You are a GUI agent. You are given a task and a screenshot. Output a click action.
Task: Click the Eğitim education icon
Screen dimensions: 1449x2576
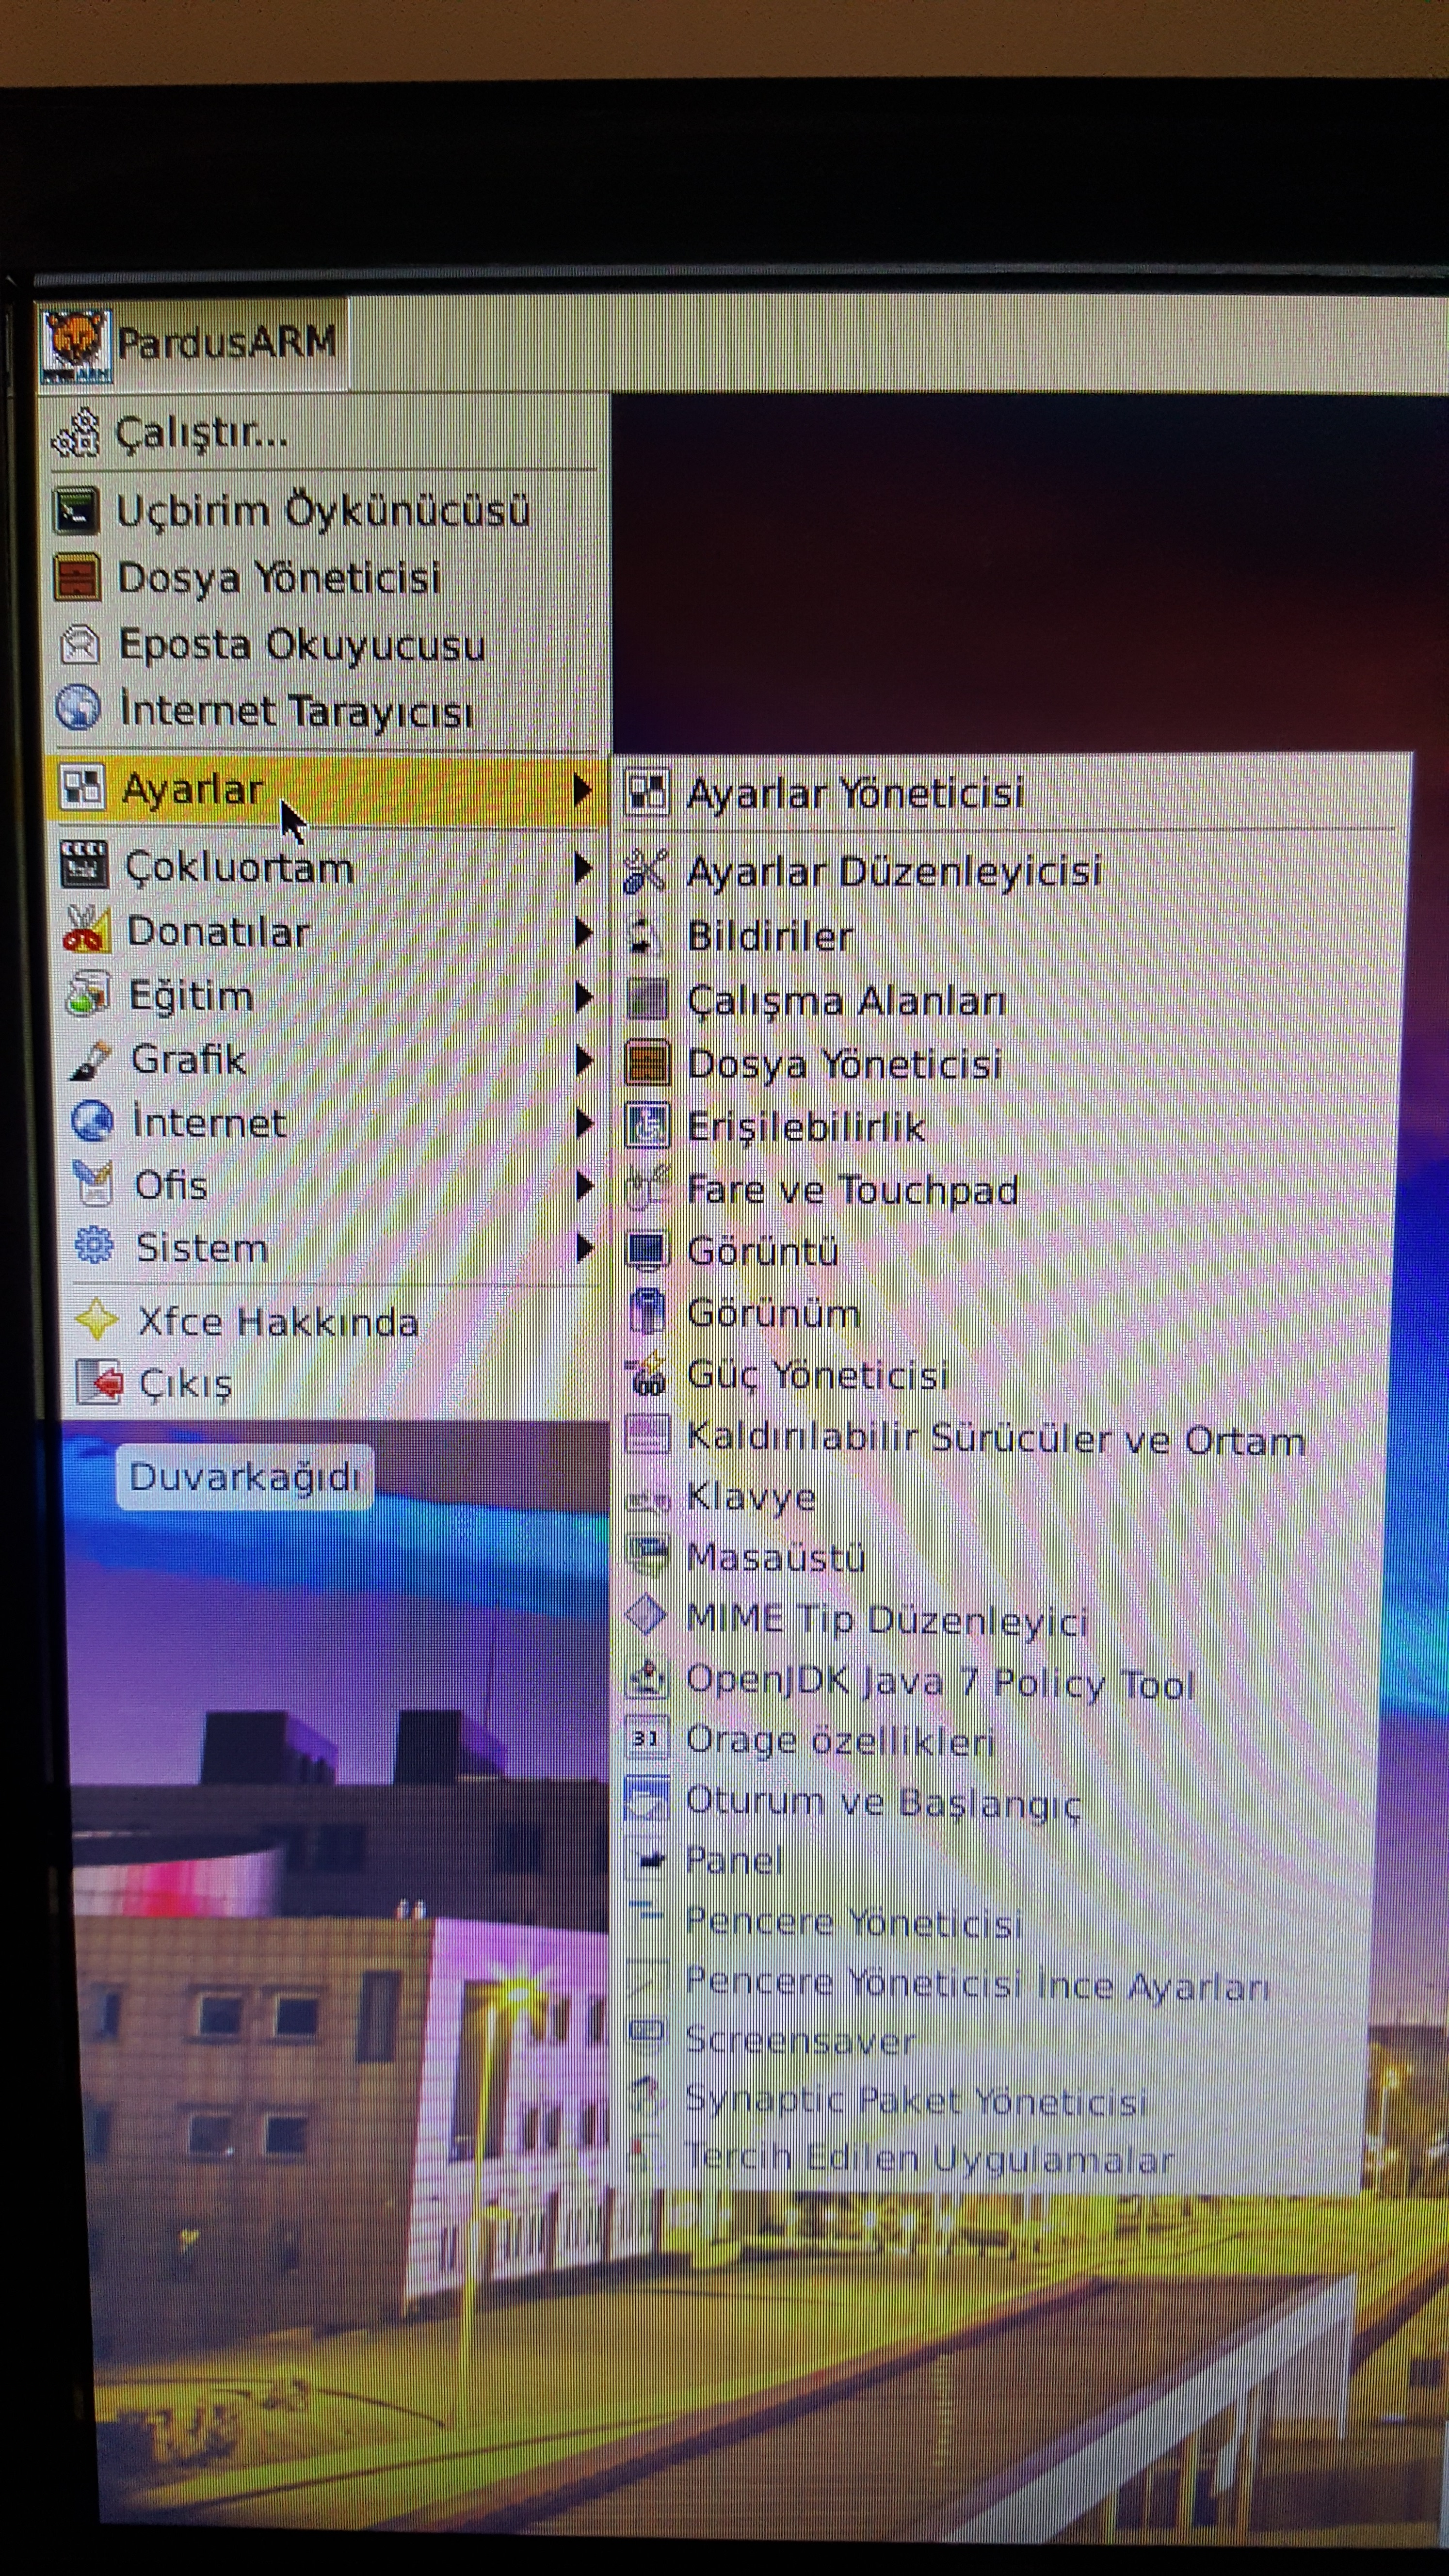88,995
